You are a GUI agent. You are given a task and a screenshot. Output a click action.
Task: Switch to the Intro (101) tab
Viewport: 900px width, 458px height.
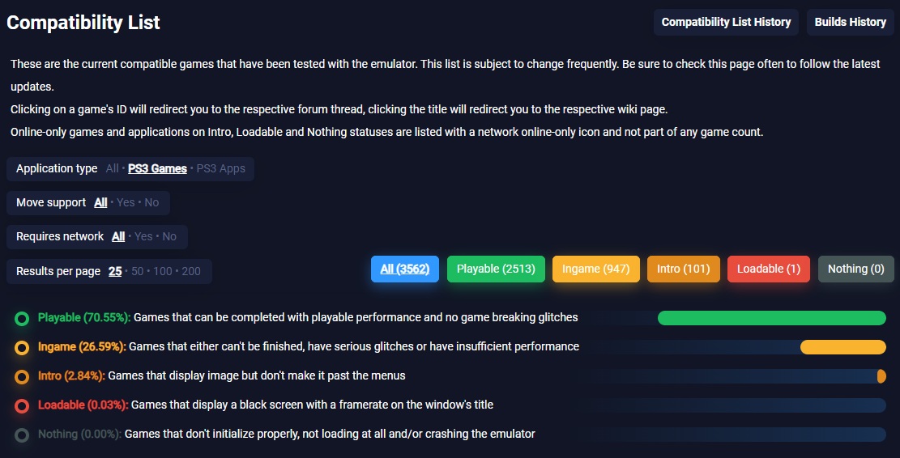click(x=684, y=269)
